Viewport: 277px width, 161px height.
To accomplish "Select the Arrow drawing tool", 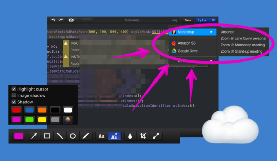I will pos(34,136).
